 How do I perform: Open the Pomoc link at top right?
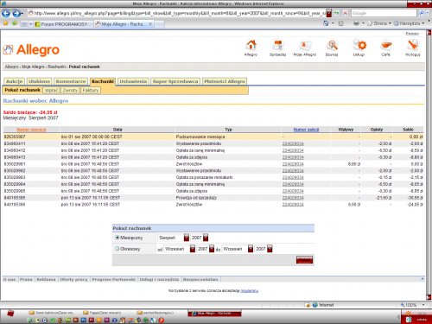pyautogui.click(x=412, y=34)
